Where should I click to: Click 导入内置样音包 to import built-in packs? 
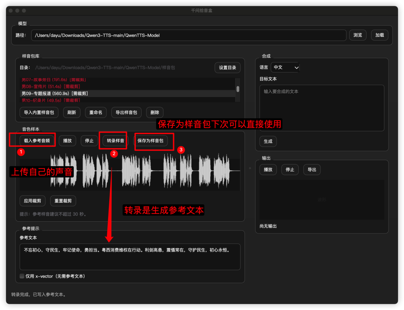[39, 112]
